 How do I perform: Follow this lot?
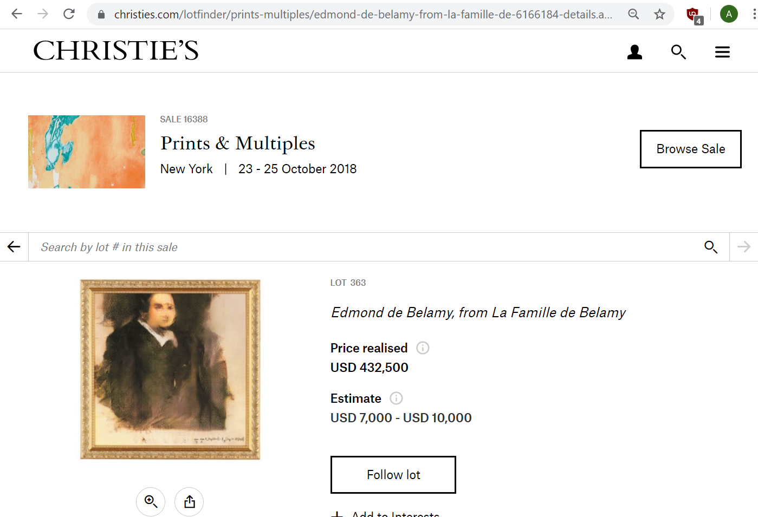click(393, 475)
